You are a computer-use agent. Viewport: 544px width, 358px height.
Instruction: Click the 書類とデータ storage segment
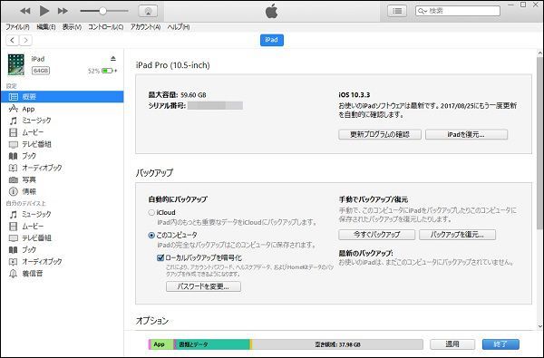pyautogui.click(x=212, y=344)
